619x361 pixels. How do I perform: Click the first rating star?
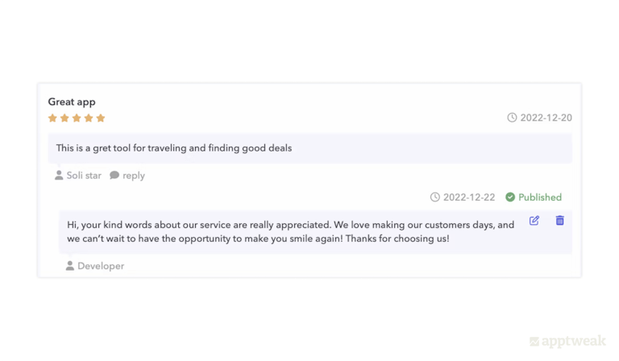[53, 118]
